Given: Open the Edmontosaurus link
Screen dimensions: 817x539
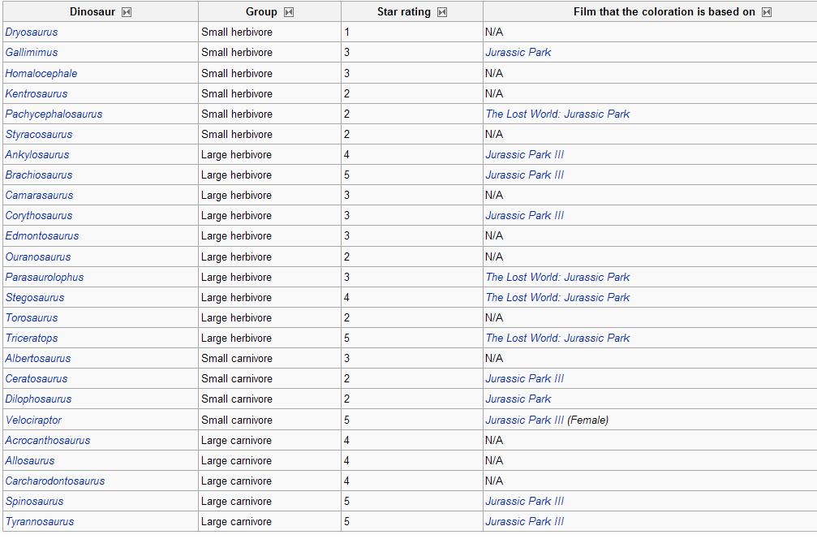Looking at the screenshot, I should click(41, 236).
